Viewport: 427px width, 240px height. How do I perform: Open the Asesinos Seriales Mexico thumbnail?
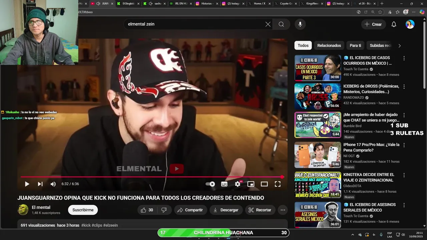[x=318, y=215]
